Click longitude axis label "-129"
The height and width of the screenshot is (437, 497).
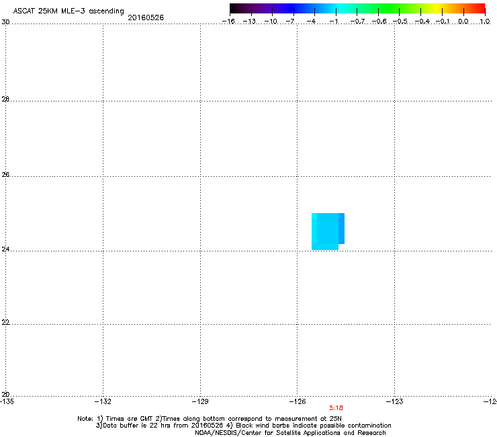pyautogui.click(x=200, y=401)
